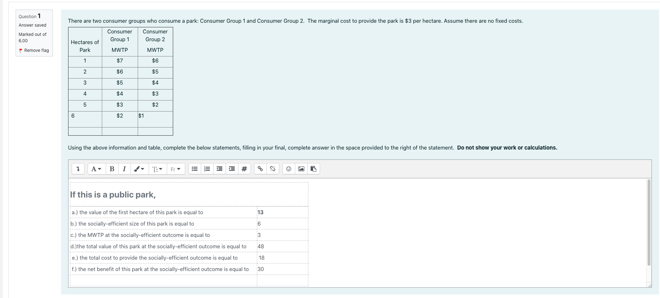Viewport: 660px width, 298px height.
Task: Open the paragraph styles dropdown
Action: [96, 169]
